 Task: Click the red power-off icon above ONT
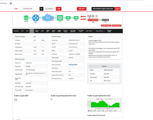(x=97, y=16)
